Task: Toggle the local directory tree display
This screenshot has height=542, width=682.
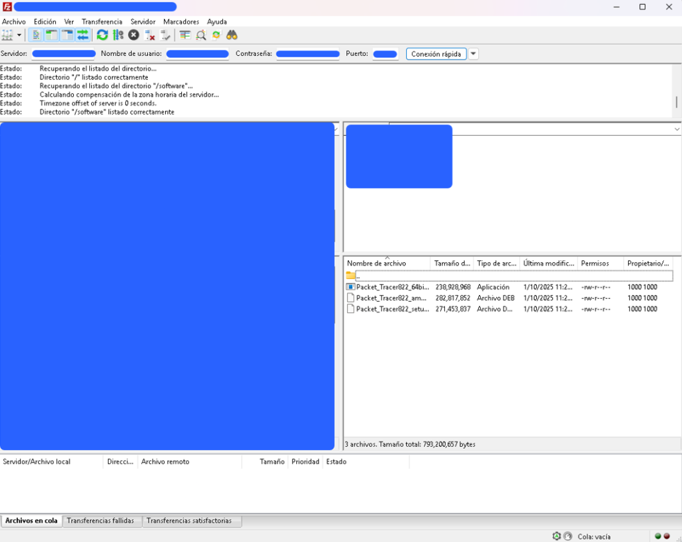Action: [x=51, y=35]
